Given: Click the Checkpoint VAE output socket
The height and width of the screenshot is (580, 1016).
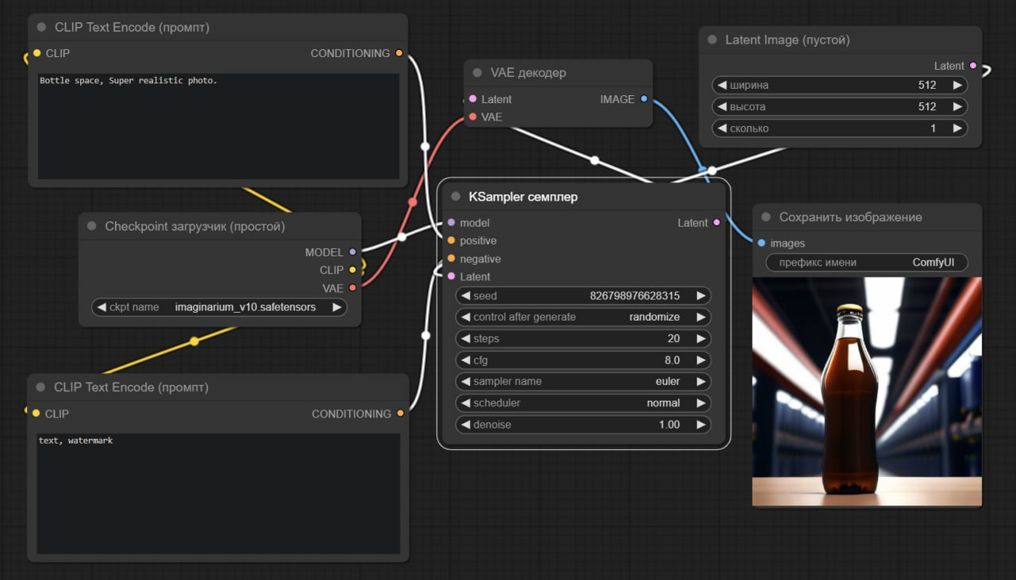Looking at the screenshot, I should coord(352,287).
